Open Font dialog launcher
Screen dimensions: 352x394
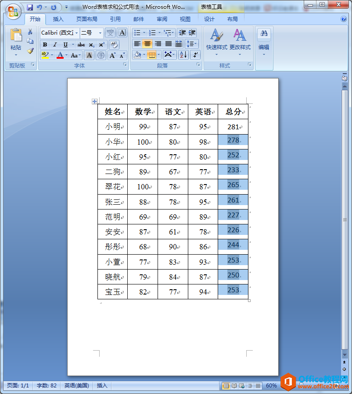coord(125,64)
